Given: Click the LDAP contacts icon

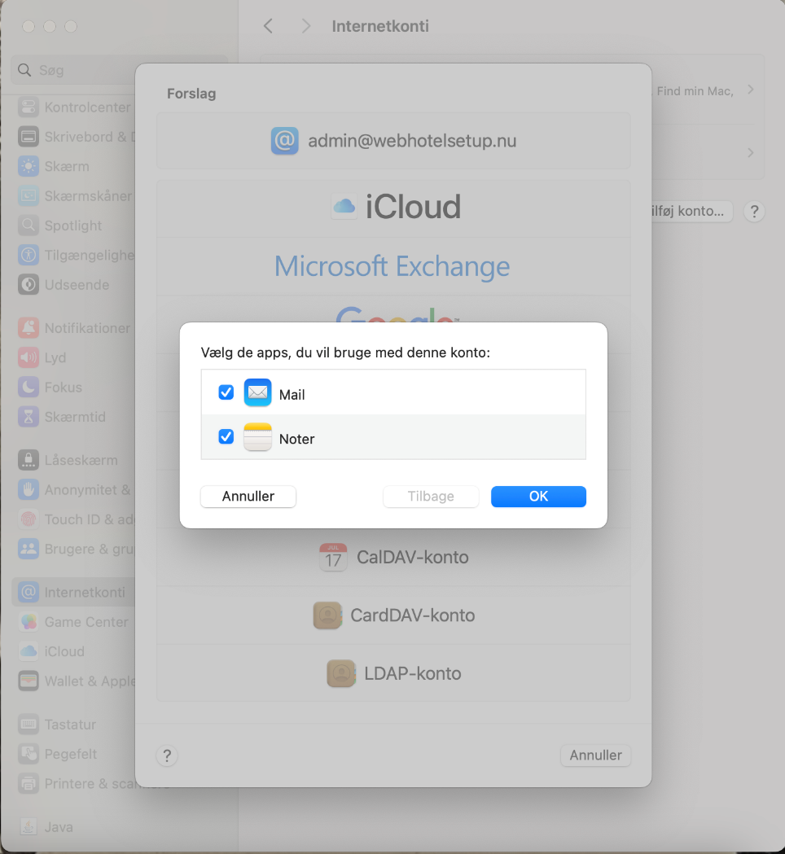Looking at the screenshot, I should [341, 674].
